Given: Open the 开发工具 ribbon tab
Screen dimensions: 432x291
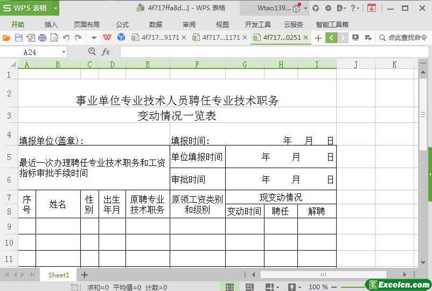Looking at the screenshot, I should (258, 25).
